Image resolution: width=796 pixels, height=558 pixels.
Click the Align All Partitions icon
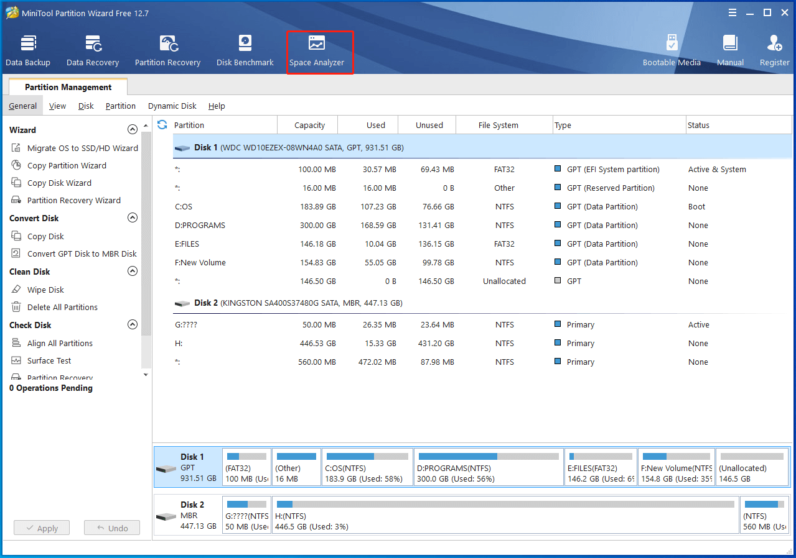16,343
